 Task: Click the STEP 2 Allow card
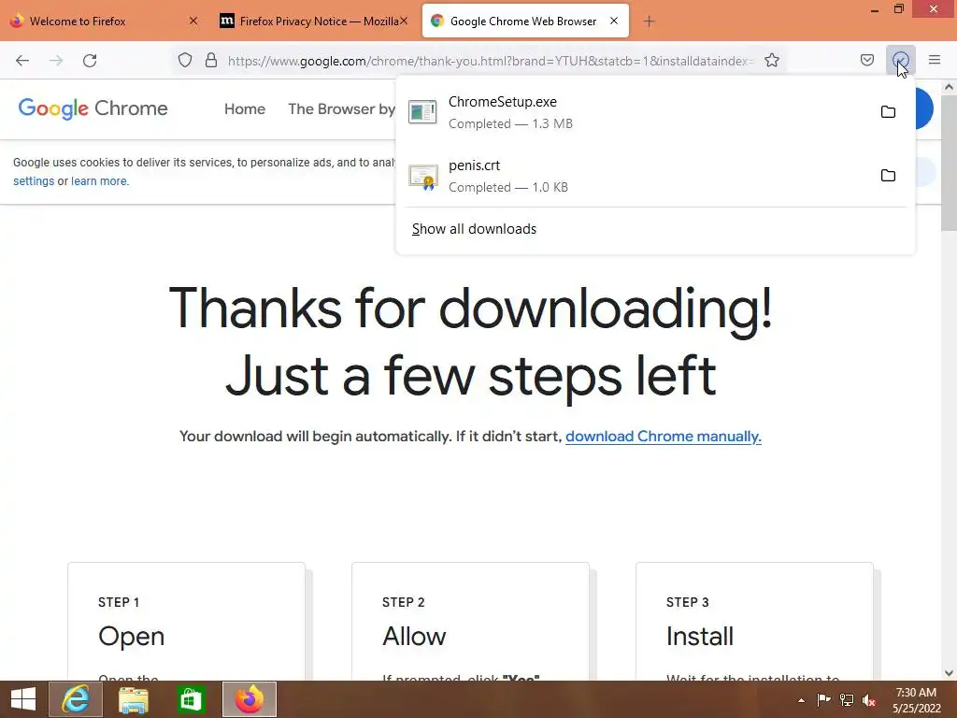(471, 622)
